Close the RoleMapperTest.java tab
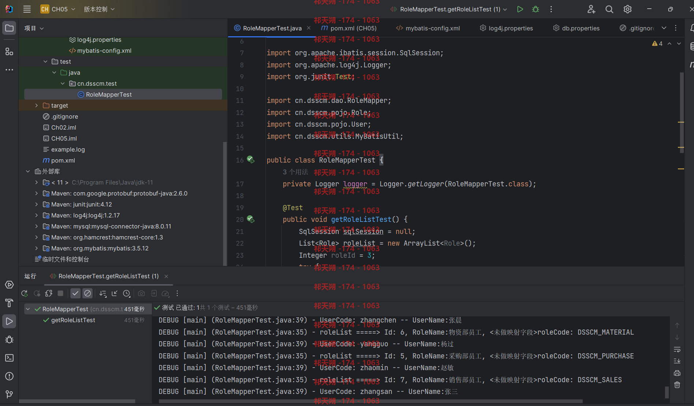694x406 pixels. click(309, 28)
